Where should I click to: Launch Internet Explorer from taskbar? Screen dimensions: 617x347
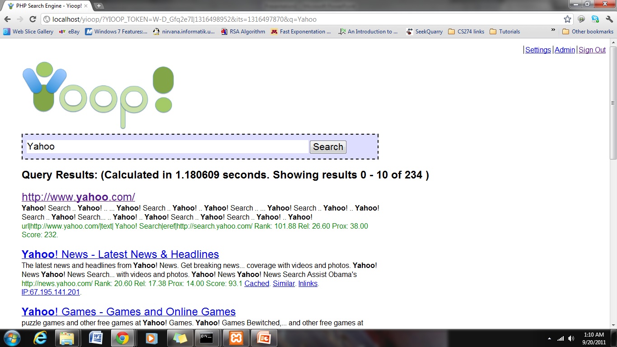click(41, 338)
